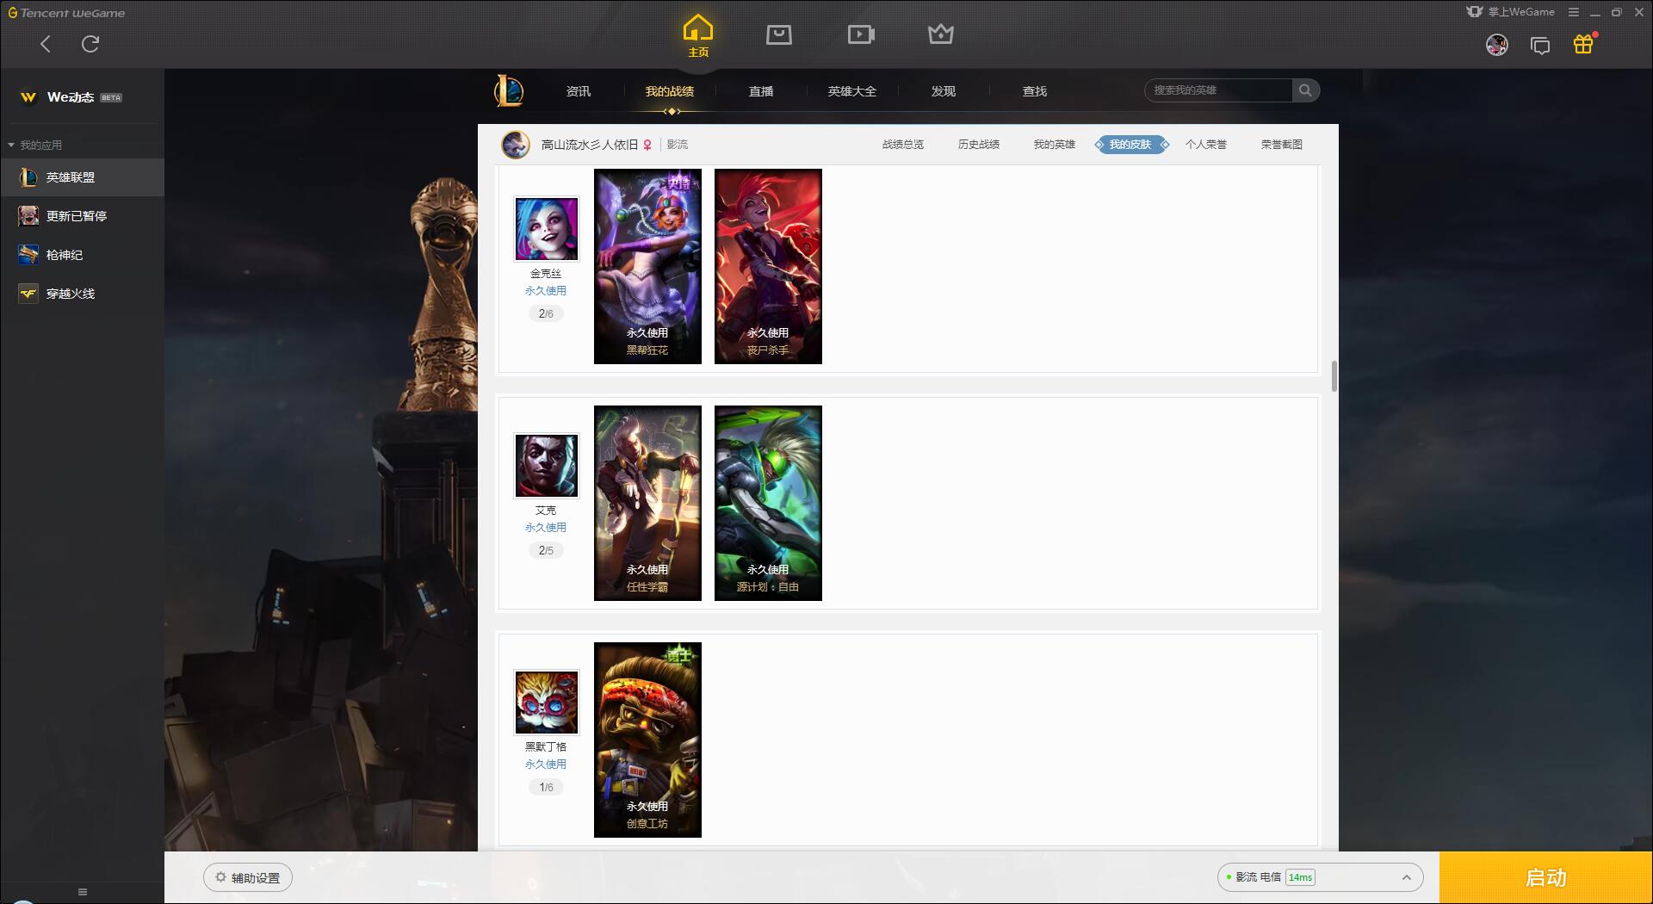Open the gift box icon
This screenshot has height=904, width=1653.
click(x=1583, y=44)
